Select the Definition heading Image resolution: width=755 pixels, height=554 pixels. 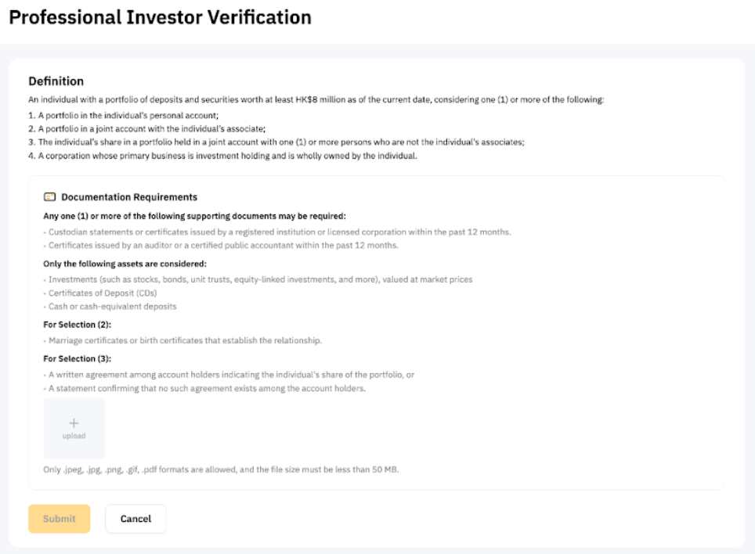coord(56,81)
